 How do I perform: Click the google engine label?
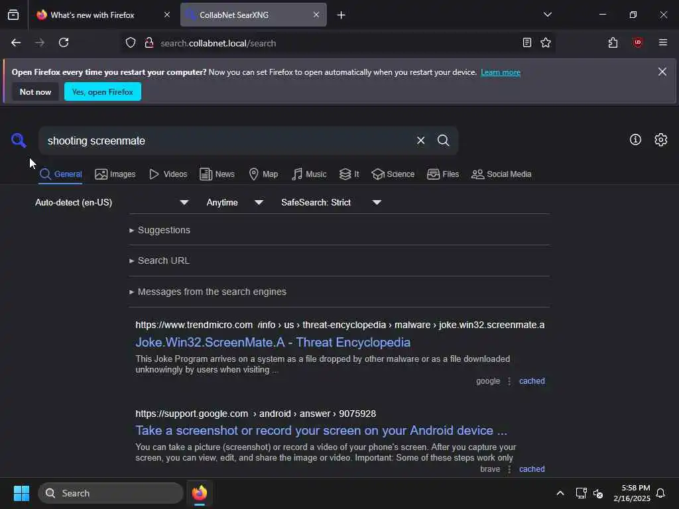coord(488,381)
